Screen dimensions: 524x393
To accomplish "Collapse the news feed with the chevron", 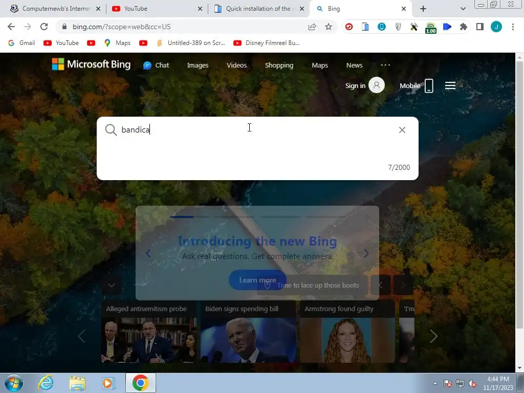I will click(111, 285).
